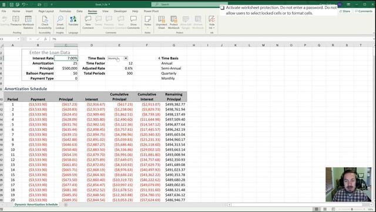Screen dimensions: 376x212
Task: Expand the formula bar
Action: pyautogui.click(x=374, y=39)
